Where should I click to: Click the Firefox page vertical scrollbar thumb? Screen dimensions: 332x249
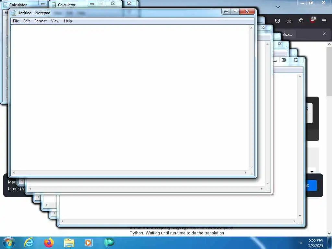tap(329, 72)
